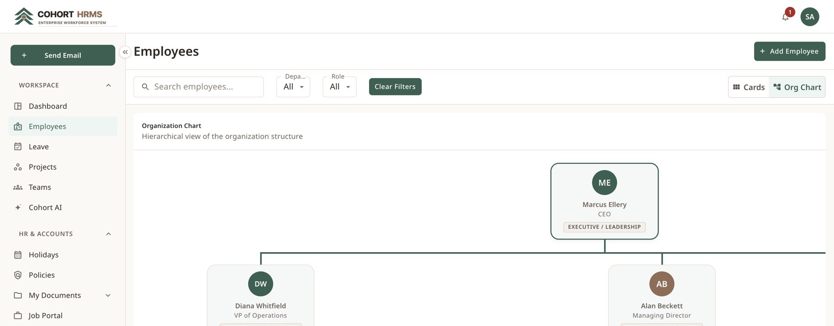Click the Teams group icon
834x326 pixels.
click(18, 187)
